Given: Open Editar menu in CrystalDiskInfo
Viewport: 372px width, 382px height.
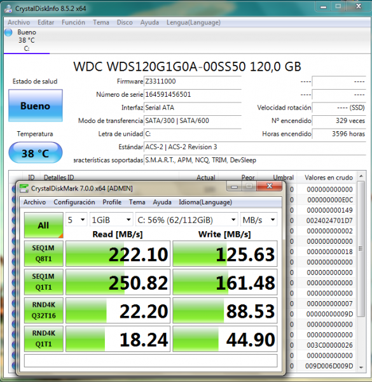Looking at the screenshot, I should 46,22.
